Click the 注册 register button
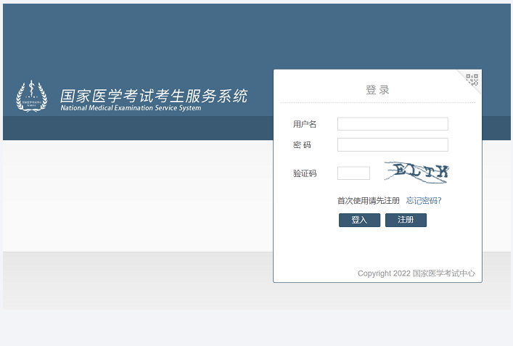 click(406, 220)
